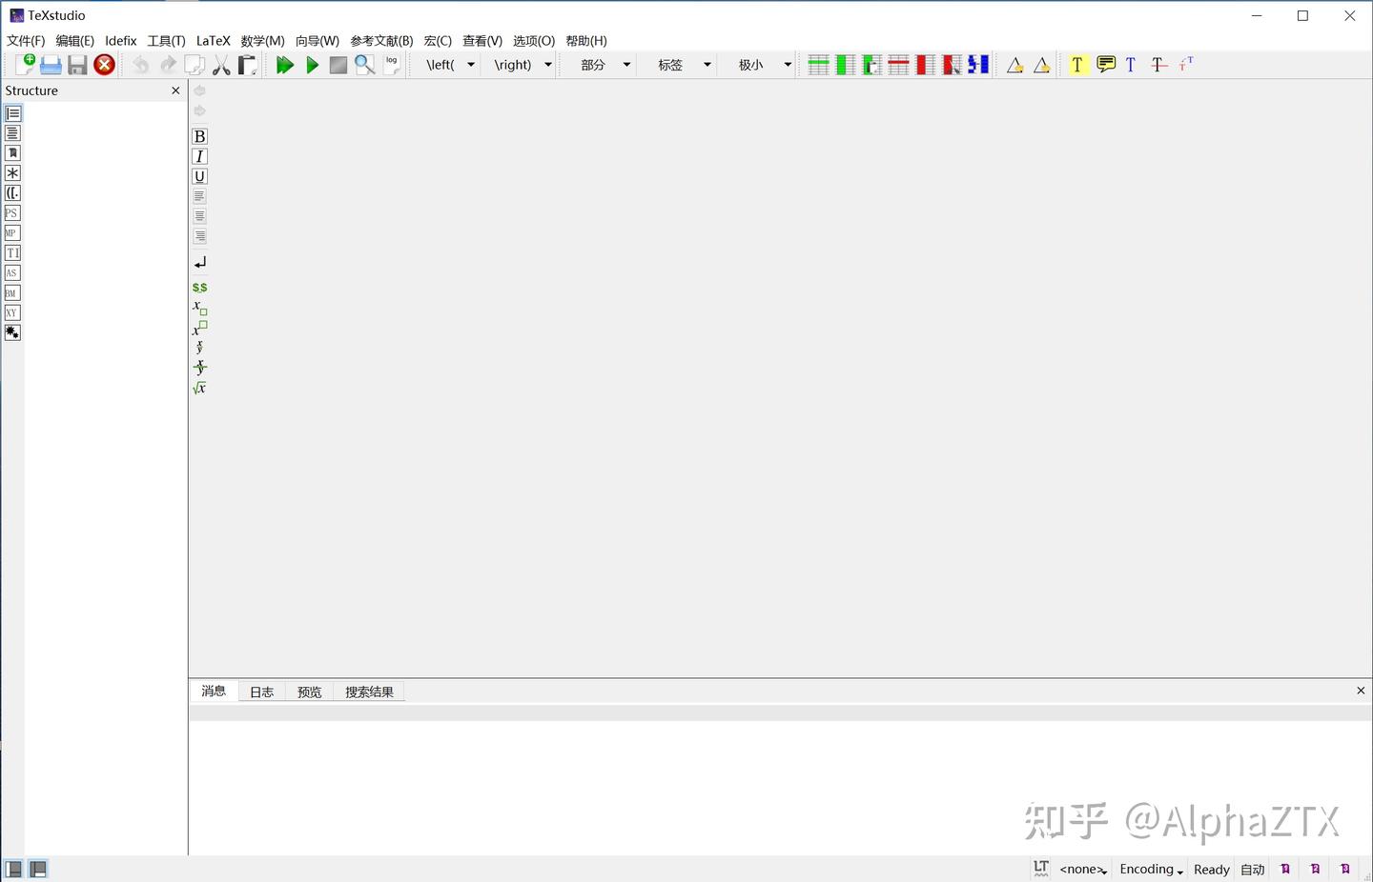
Task: Switch to the 预览 tab
Action: point(308,691)
